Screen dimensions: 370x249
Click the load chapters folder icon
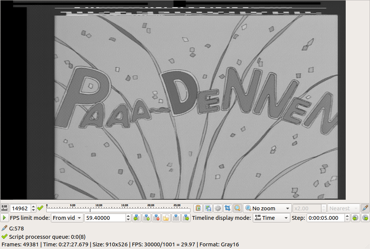166,218
